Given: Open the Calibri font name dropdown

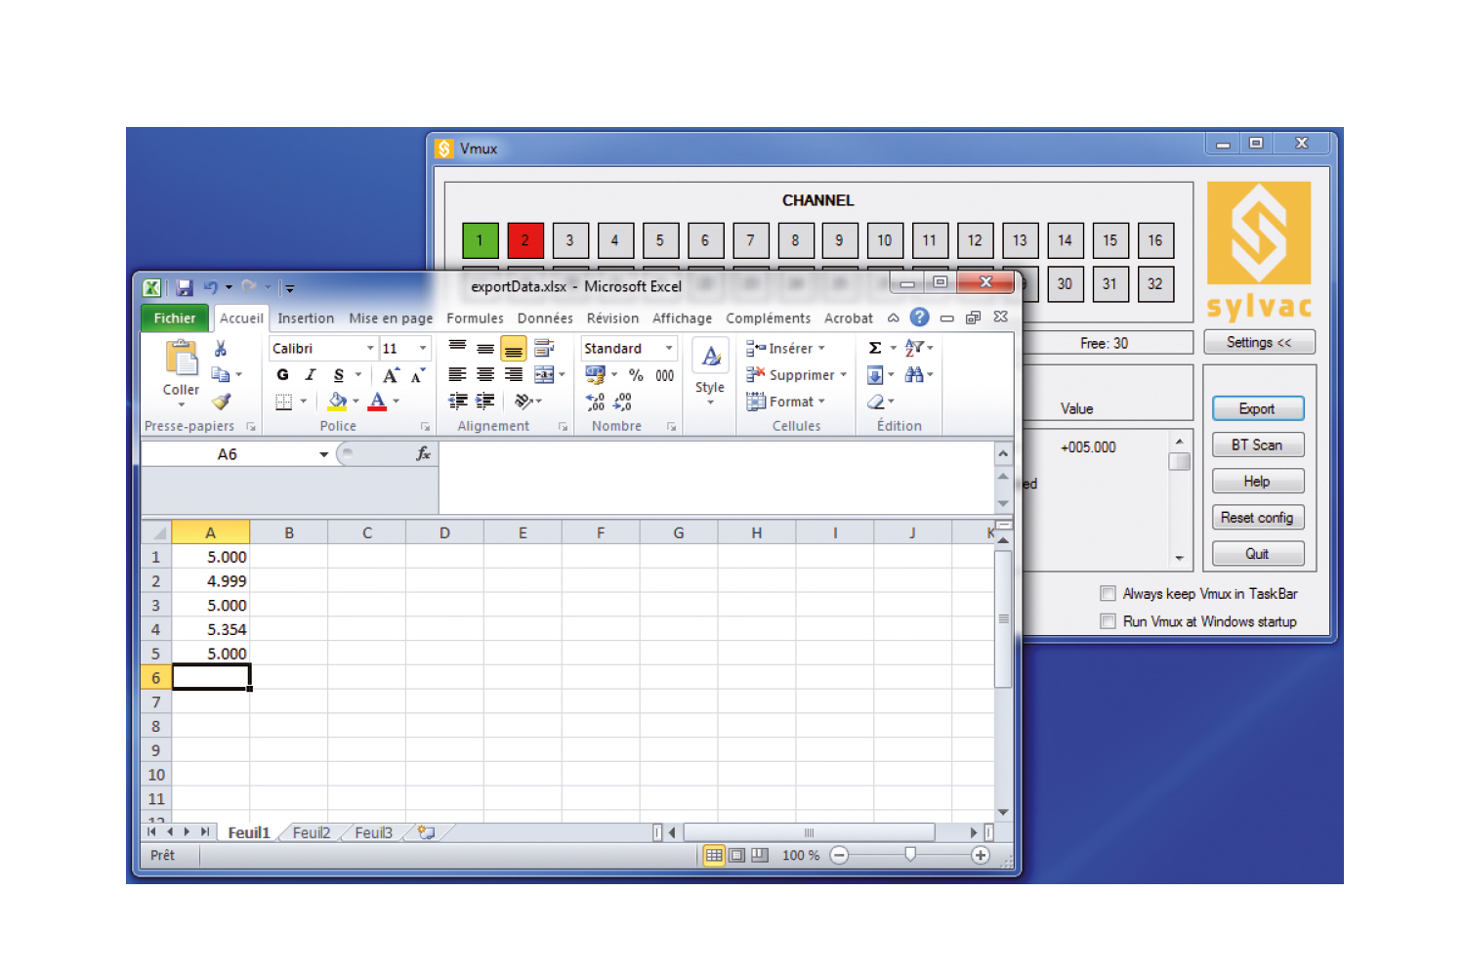Looking at the screenshot, I should coord(370,349).
